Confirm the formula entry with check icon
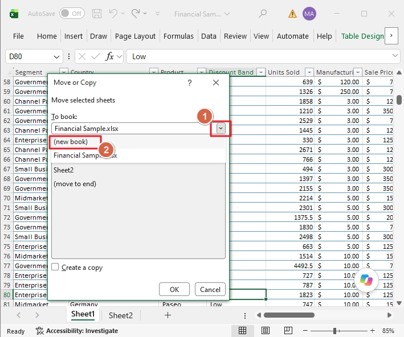The image size is (404, 337). click(96, 56)
